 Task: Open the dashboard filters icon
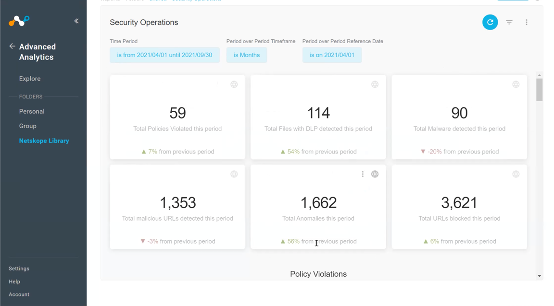click(x=509, y=22)
